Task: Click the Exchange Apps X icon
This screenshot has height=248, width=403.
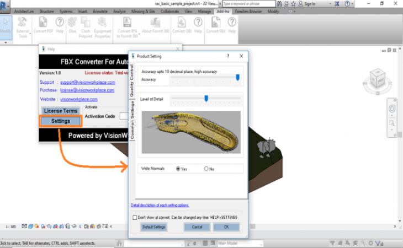Action: [x=337, y=4]
